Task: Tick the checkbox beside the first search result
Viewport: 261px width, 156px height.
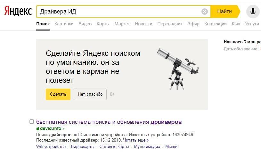Action: coord(32,121)
